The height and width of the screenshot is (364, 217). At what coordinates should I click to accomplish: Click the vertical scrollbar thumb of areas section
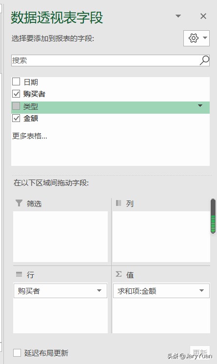[x=213, y=216]
